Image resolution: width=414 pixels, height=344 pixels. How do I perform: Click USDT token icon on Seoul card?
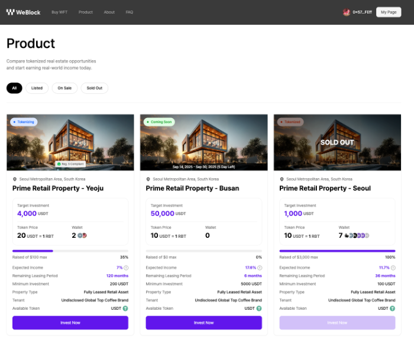pyautogui.click(x=393, y=308)
